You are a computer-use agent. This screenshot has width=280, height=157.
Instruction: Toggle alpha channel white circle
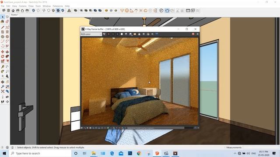[x=122, y=34]
